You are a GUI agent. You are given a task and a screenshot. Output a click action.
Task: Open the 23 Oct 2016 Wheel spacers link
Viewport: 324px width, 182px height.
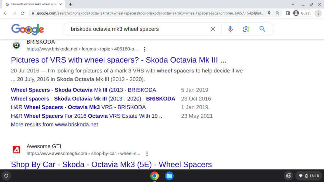[x=93, y=99]
